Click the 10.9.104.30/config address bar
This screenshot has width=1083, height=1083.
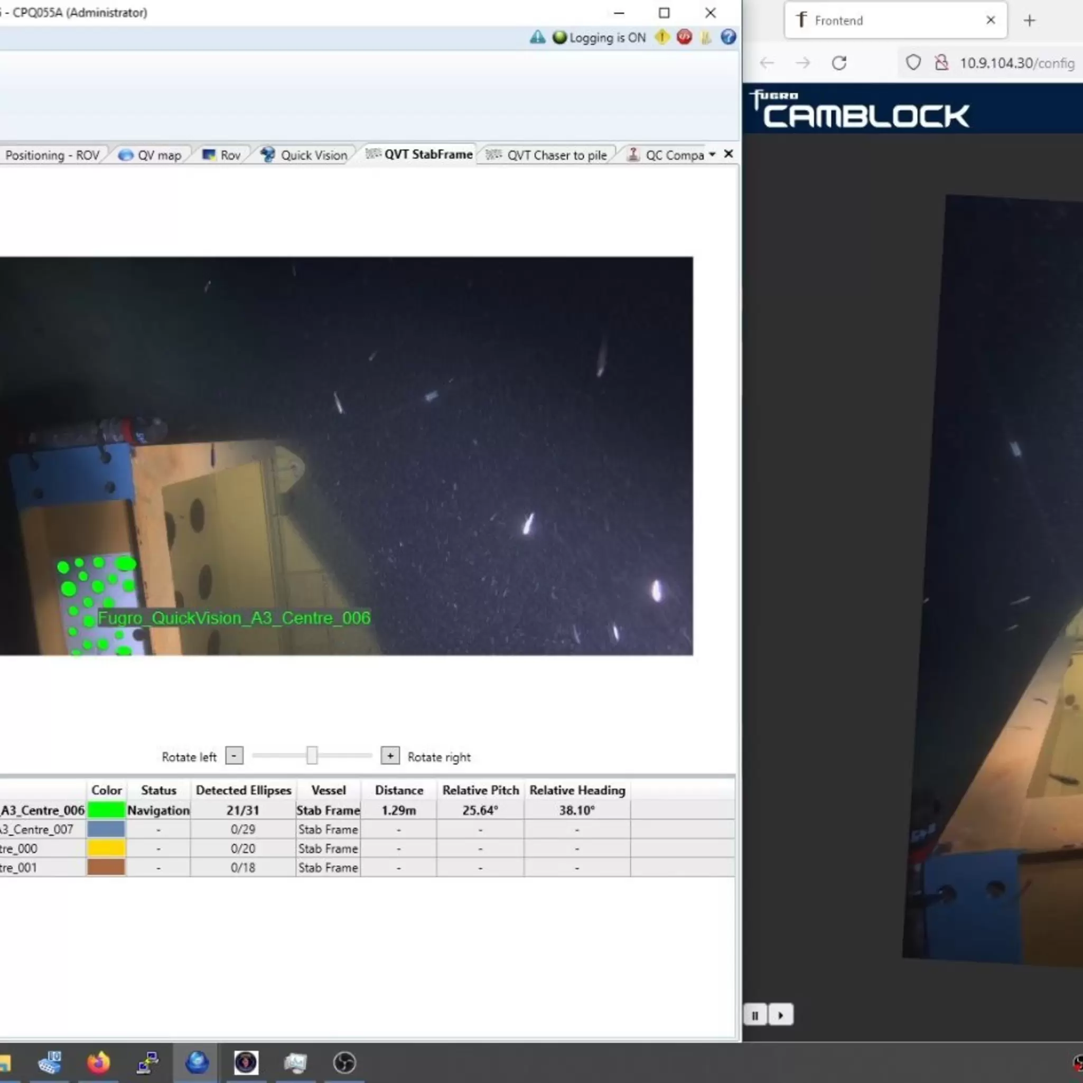(1016, 63)
